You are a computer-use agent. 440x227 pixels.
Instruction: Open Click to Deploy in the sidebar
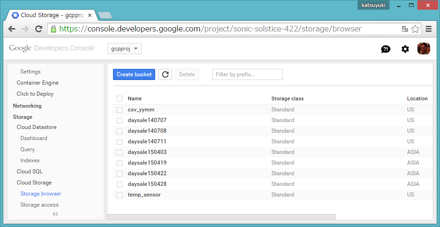tap(35, 94)
